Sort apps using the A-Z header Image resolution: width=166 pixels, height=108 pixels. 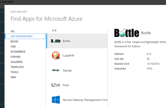pyautogui.click(x=54, y=30)
